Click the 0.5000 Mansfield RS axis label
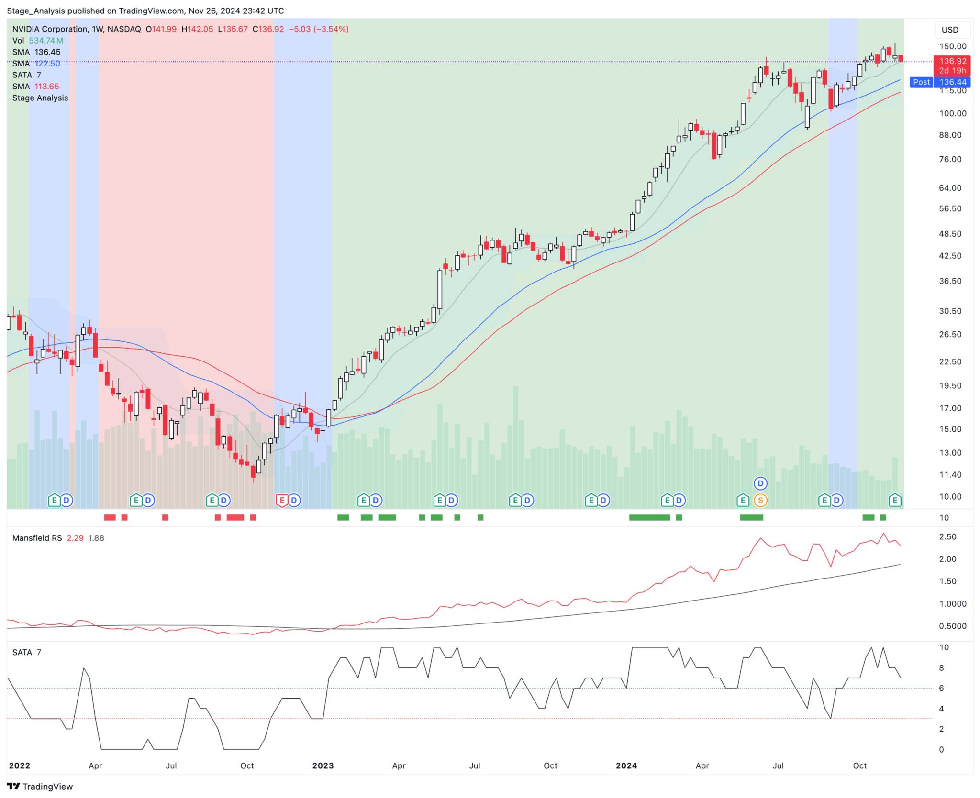 [953, 626]
